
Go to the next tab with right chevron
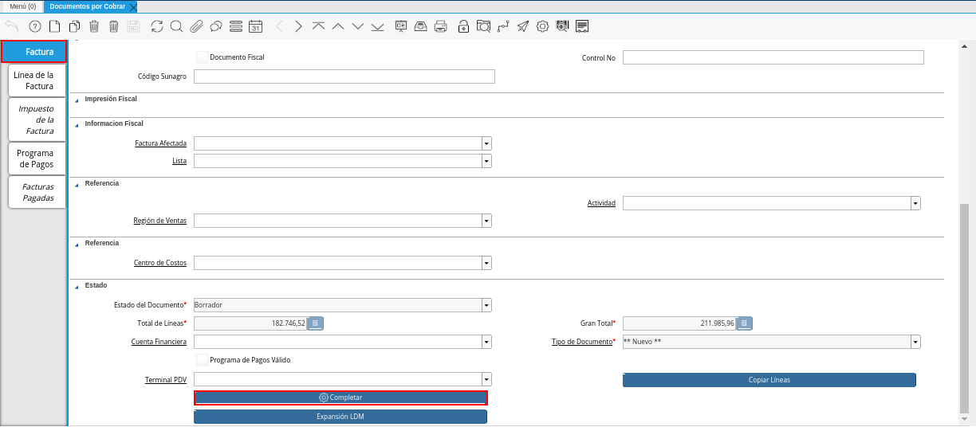tap(298, 26)
